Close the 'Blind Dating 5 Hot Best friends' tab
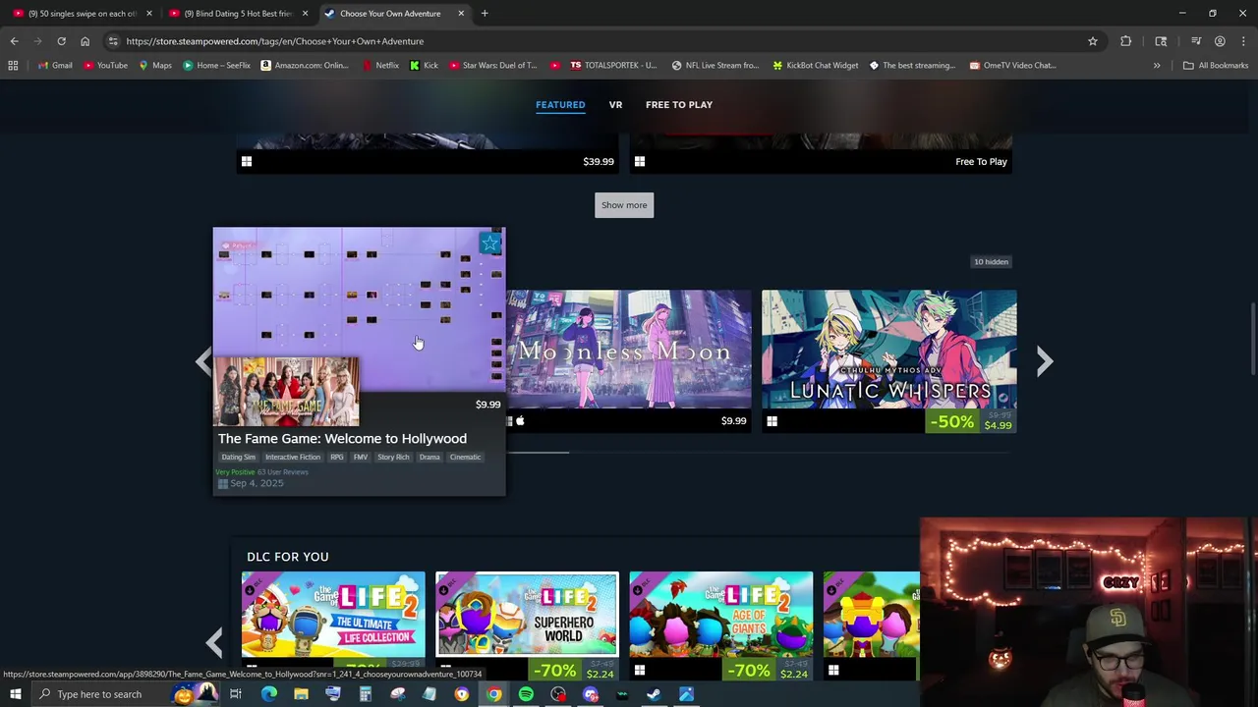This screenshot has width=1258, height=707. coord(305,14)
